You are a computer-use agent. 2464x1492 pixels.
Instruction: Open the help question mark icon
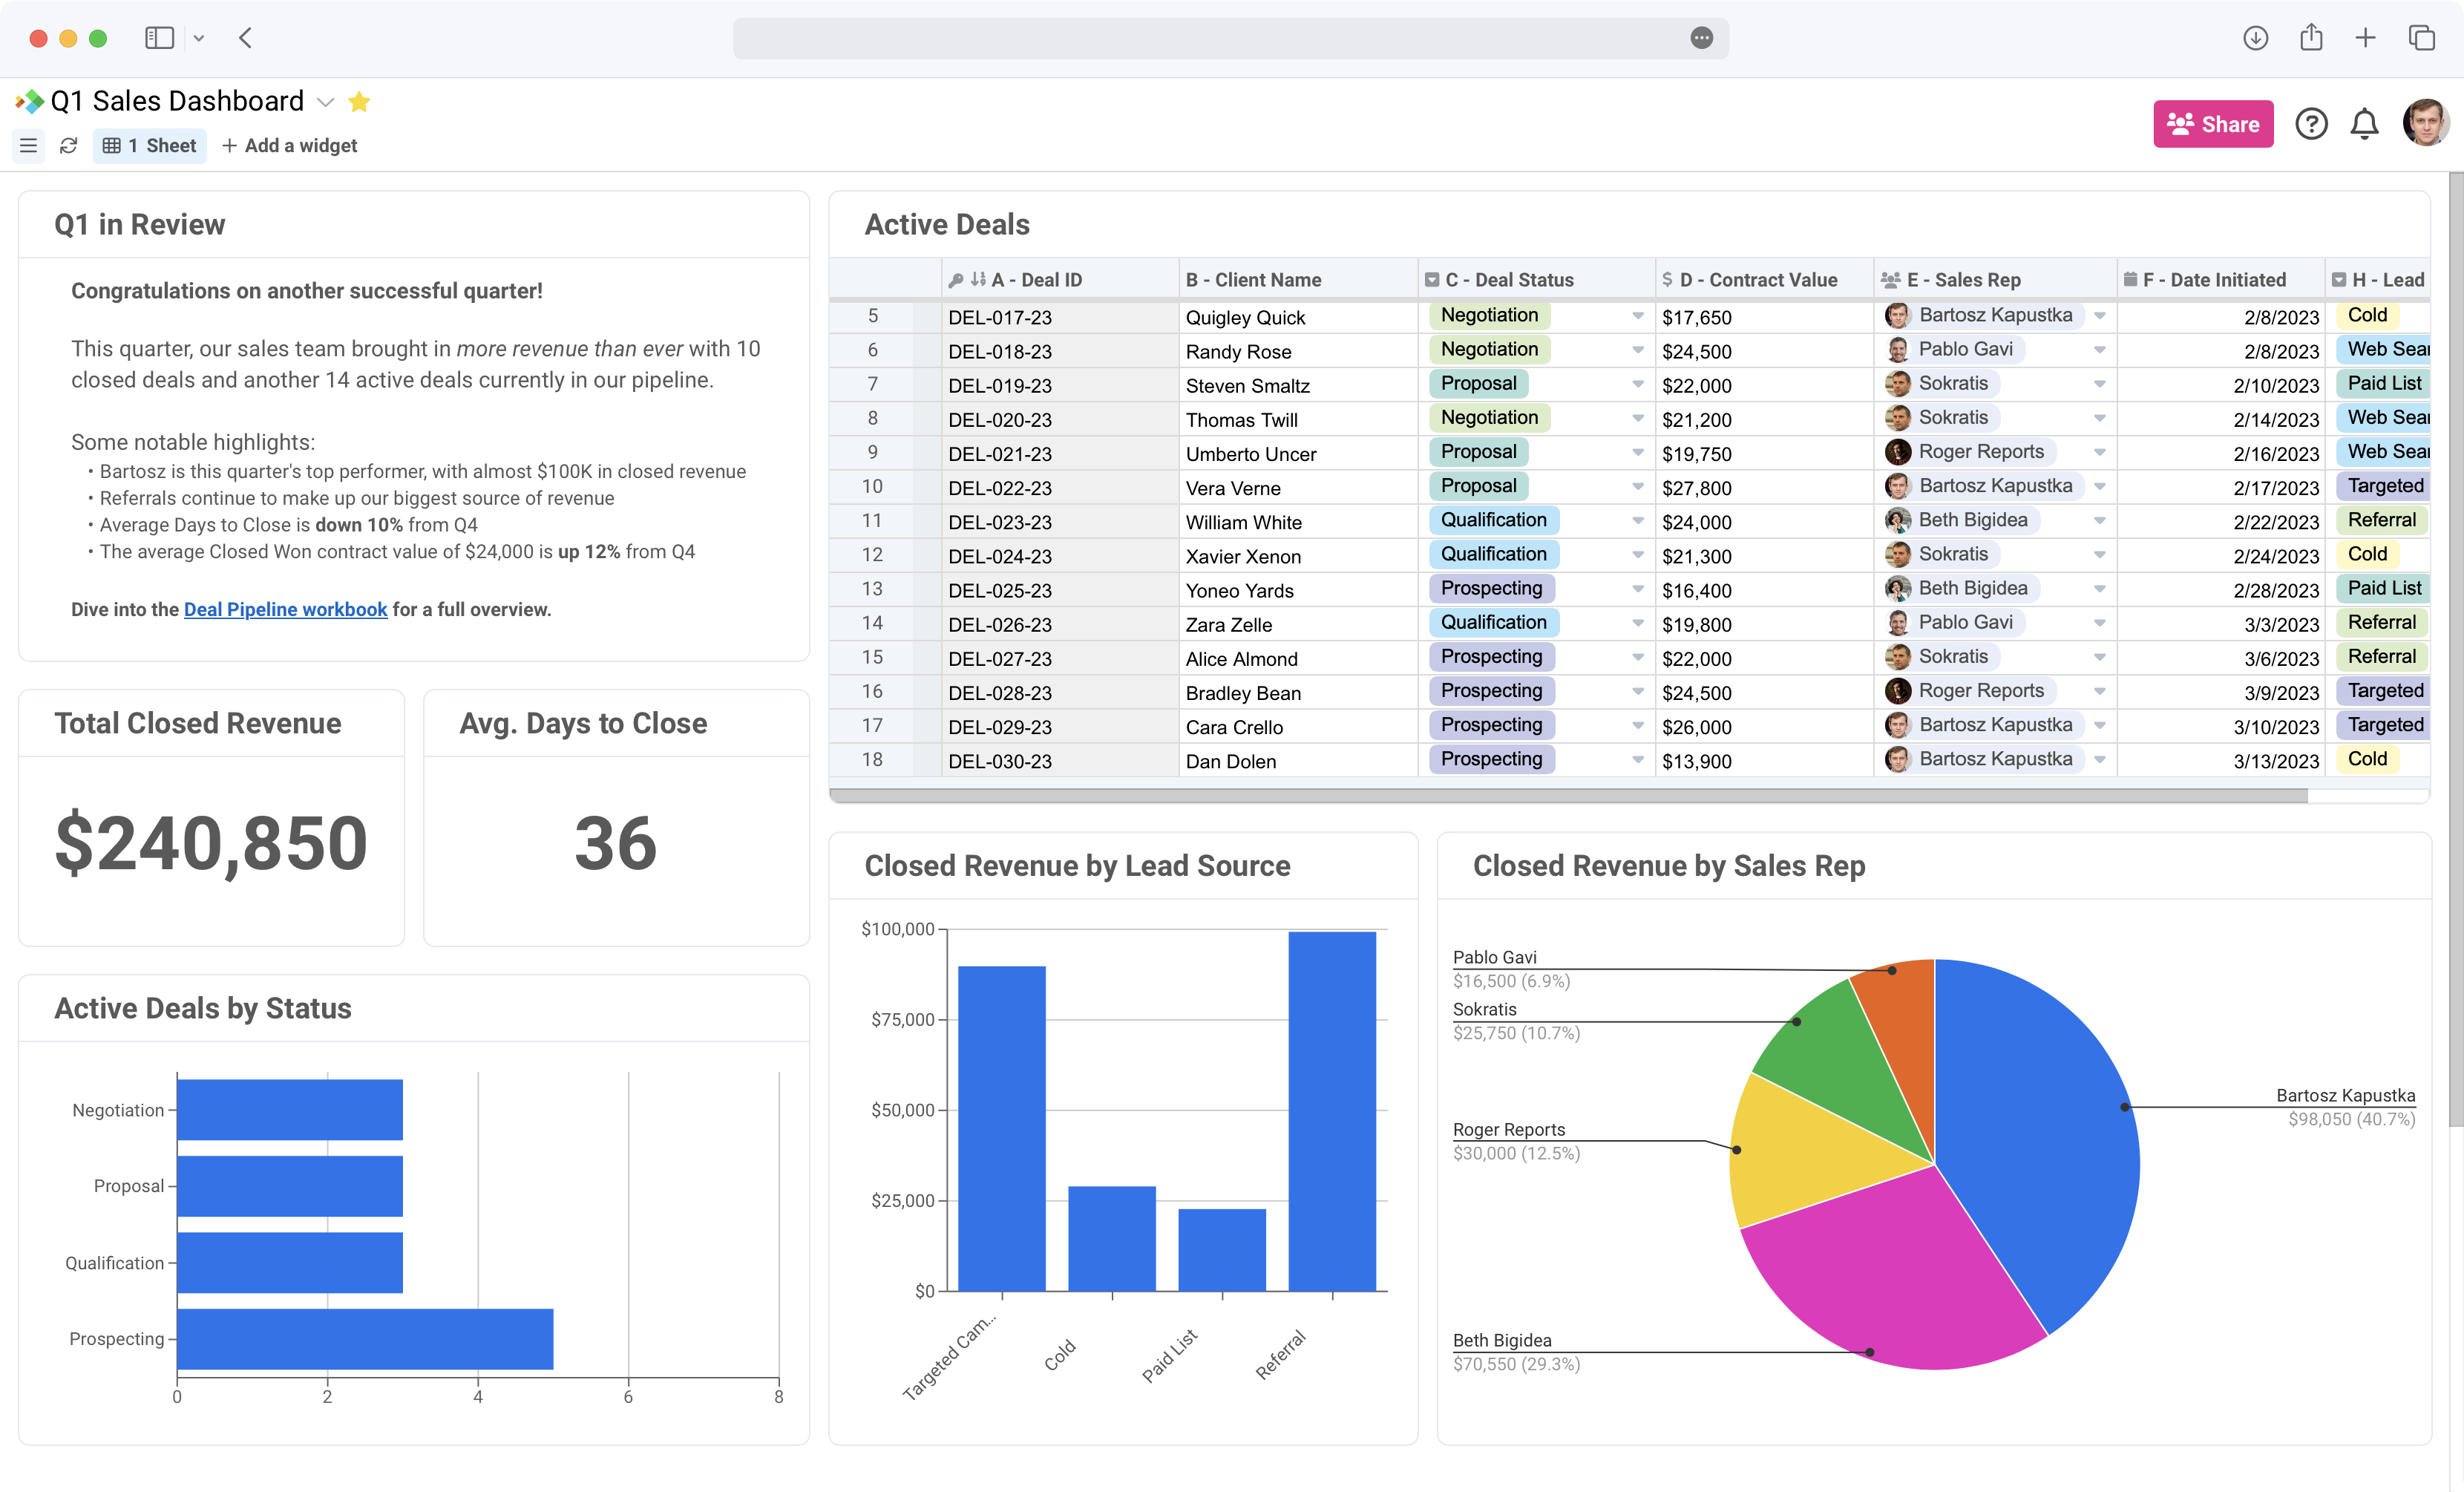[2310, 124]
